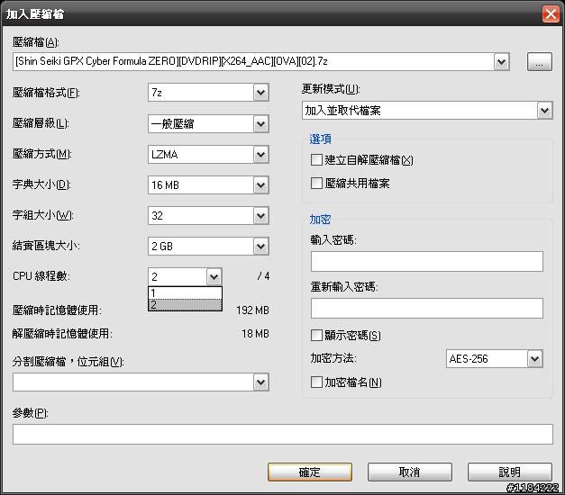Click the 加密 group heading

click(320, 220)
